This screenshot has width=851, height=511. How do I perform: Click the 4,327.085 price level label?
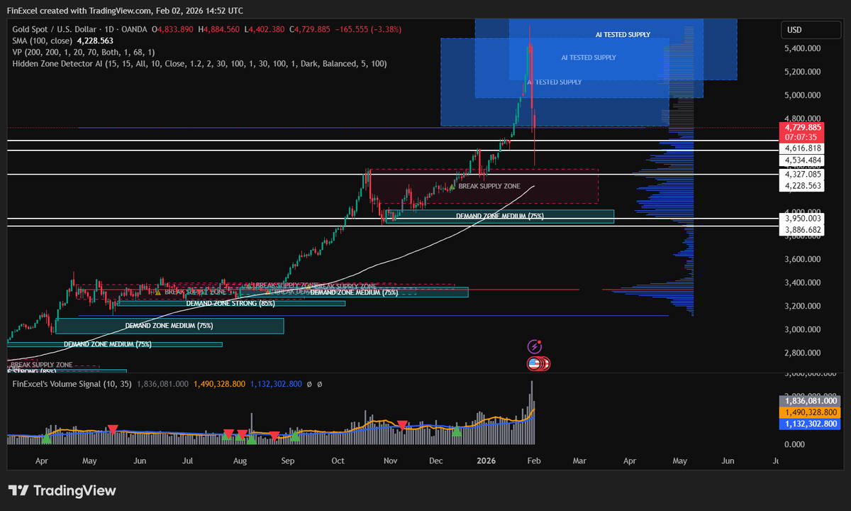click(x=803, y=174)
